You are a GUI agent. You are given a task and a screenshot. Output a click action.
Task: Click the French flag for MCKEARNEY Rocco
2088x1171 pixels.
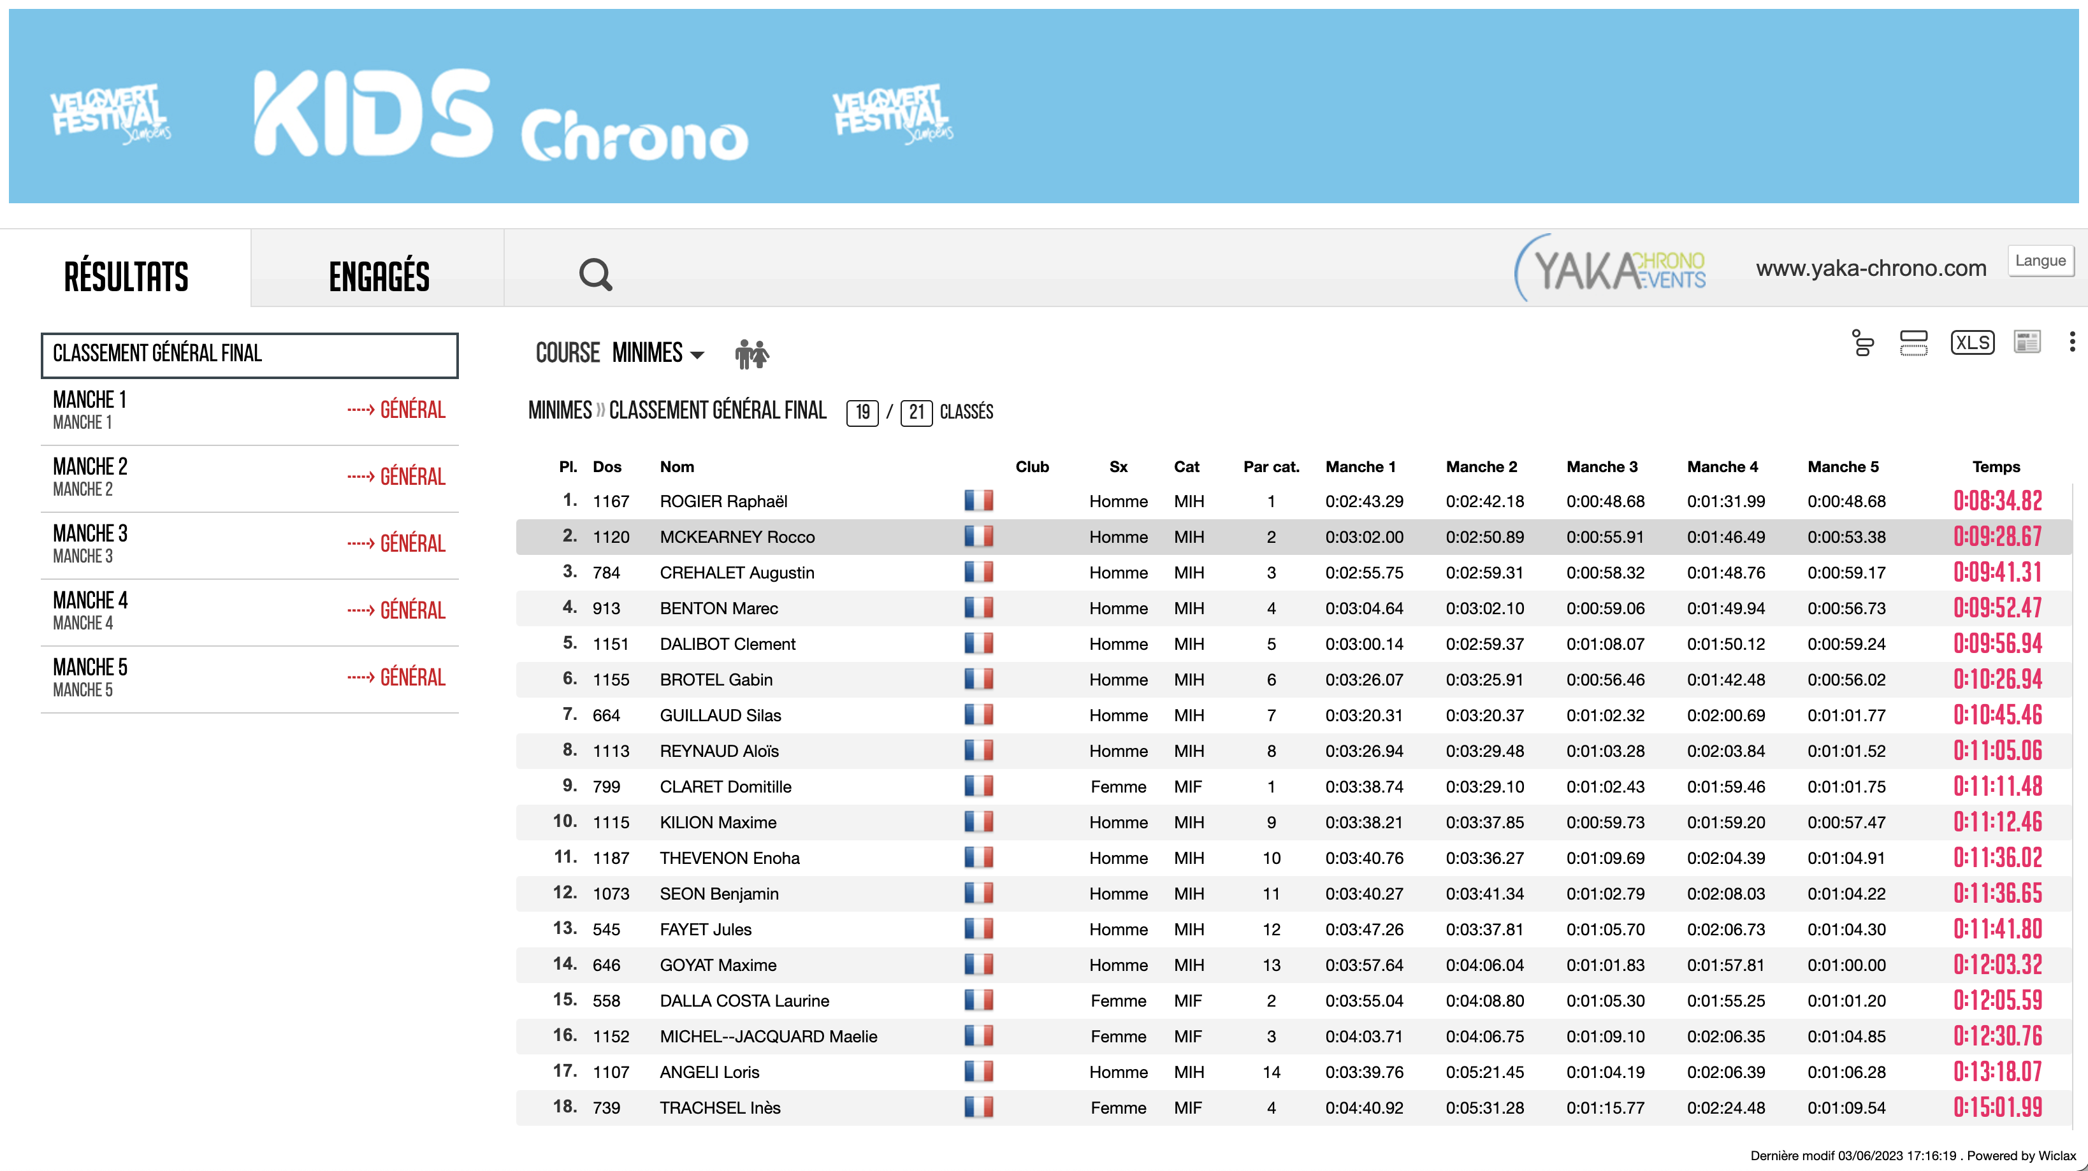(978, 536)
